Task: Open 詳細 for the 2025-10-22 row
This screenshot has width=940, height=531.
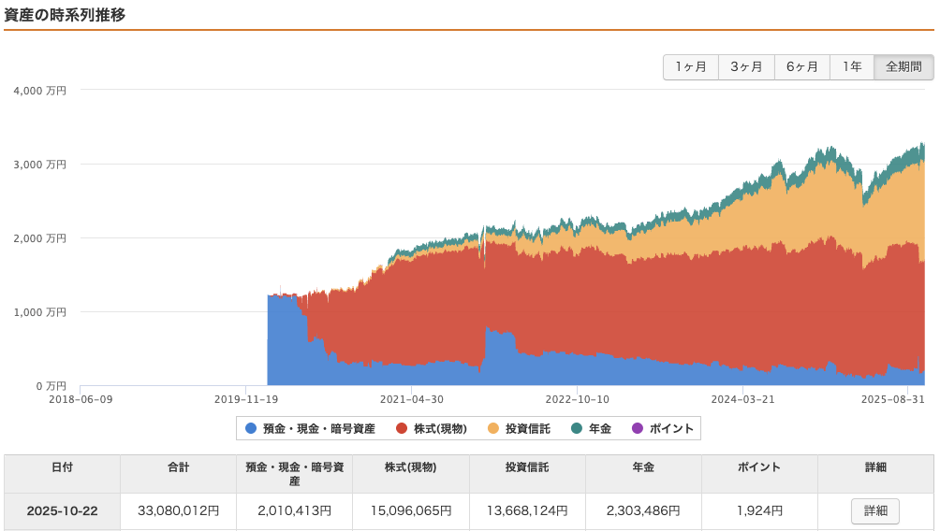Action: [874, 511]
